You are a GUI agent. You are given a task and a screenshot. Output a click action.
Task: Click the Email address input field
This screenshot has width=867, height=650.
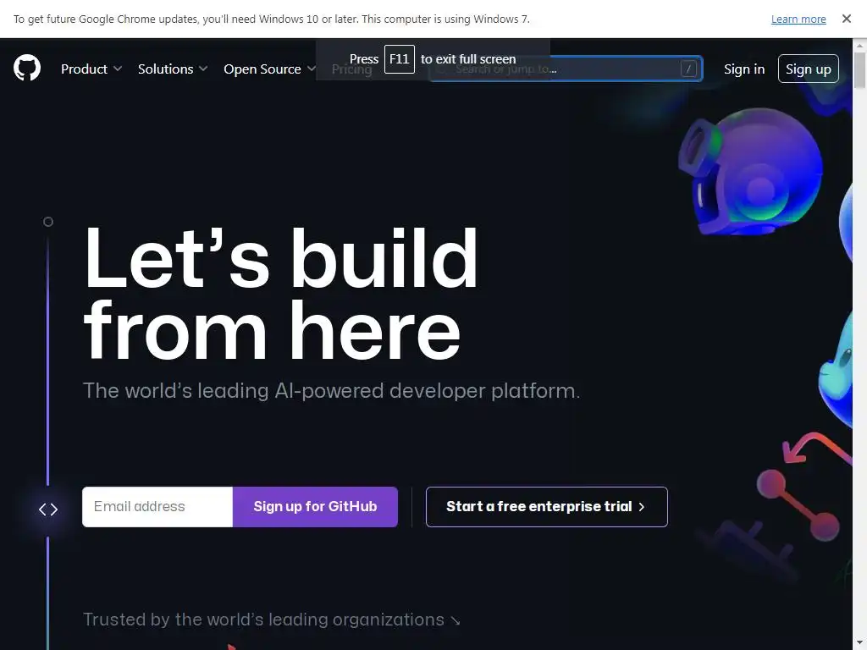click(157, 507)
